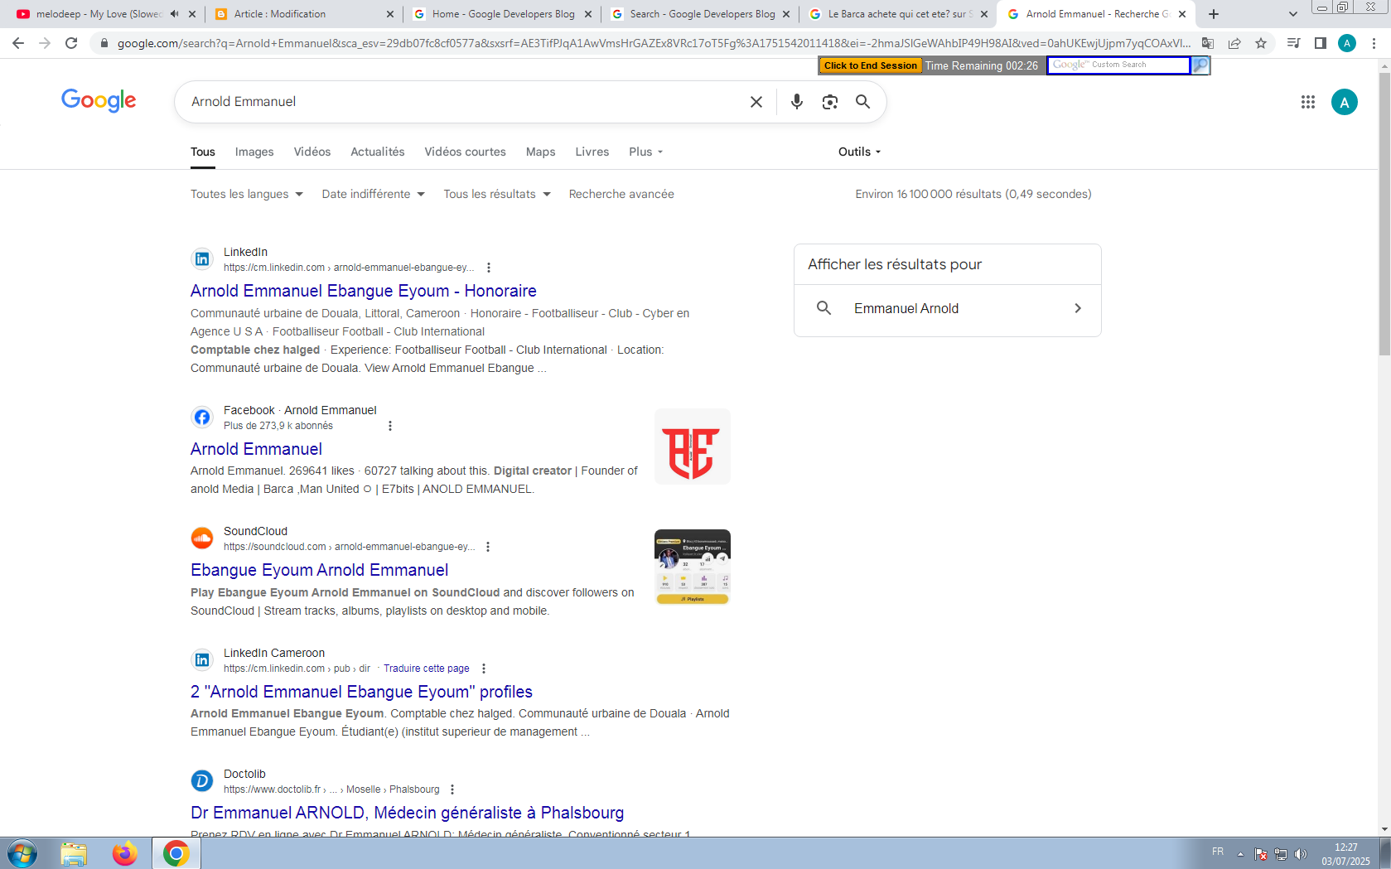This screenshot has height=869, width=1391.
Task: Open Windows Start button
Action: click(22, 853)
